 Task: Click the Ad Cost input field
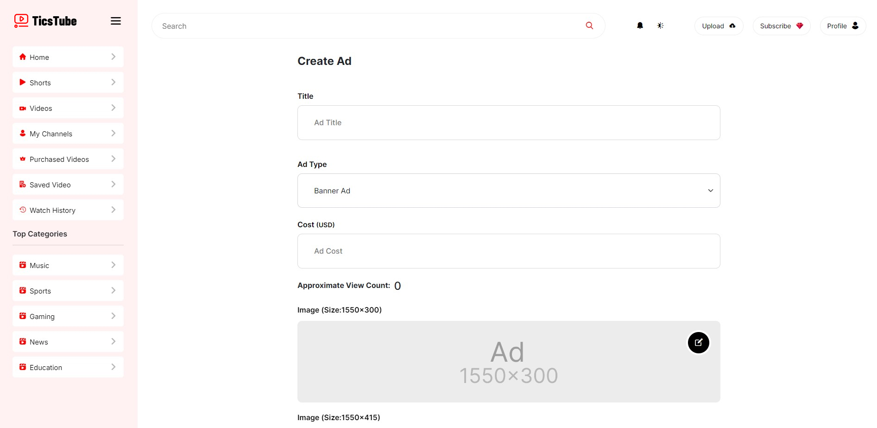(508, 251)
